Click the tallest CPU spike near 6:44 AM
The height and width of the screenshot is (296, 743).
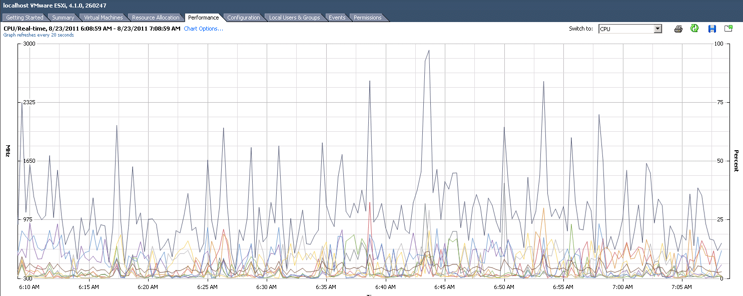(x=429, y=50)
